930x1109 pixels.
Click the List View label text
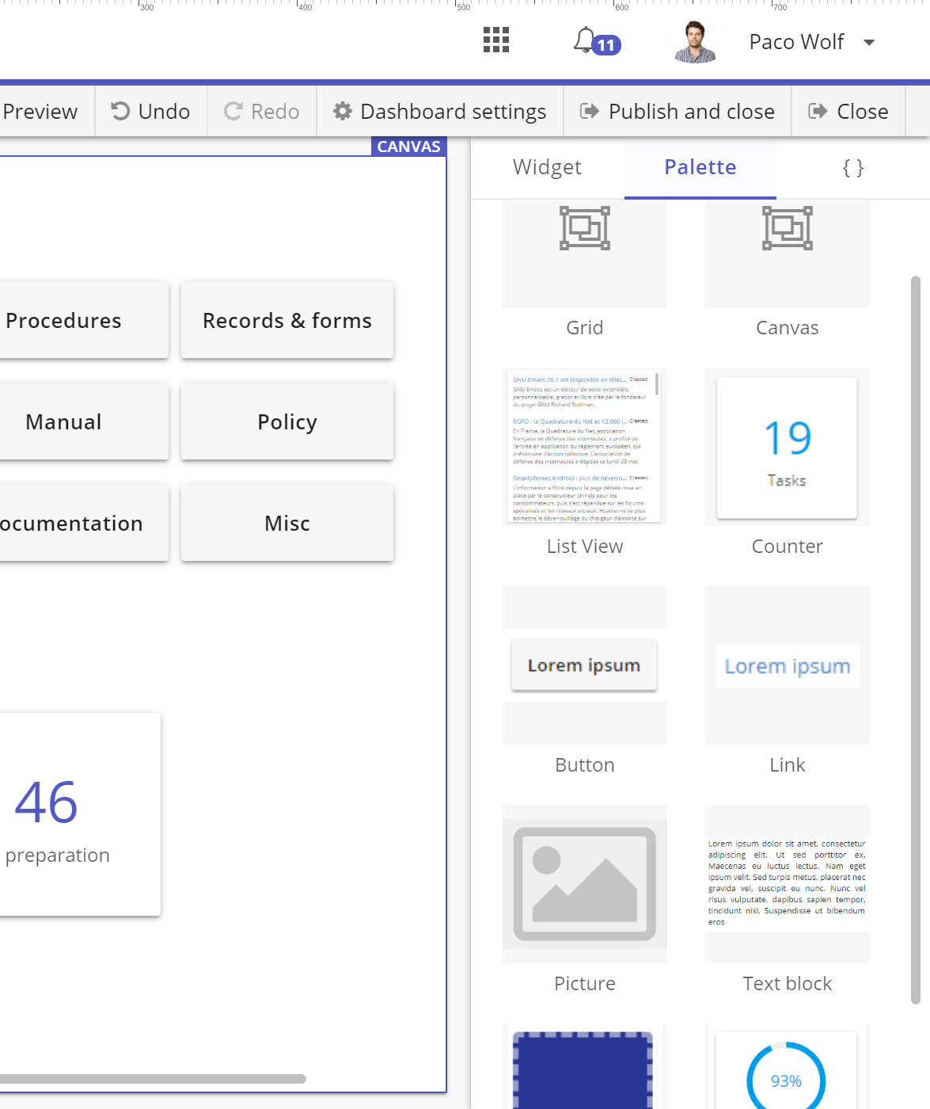coord(585,547)
